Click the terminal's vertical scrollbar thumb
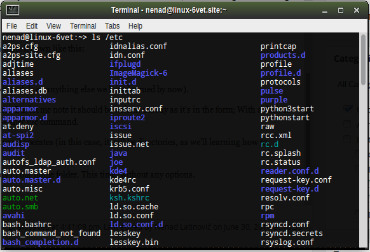Viewport: 370px width, 252px height. pos(364,60)
